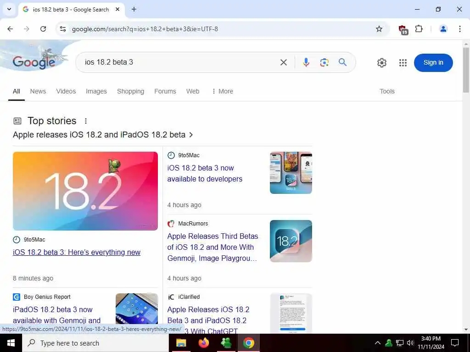This screenshot has width=470, height=352.
Task: Open iClarified 'Apple Releases iOS 18.2 Beta 3'
Action: [x=208, y=320]
